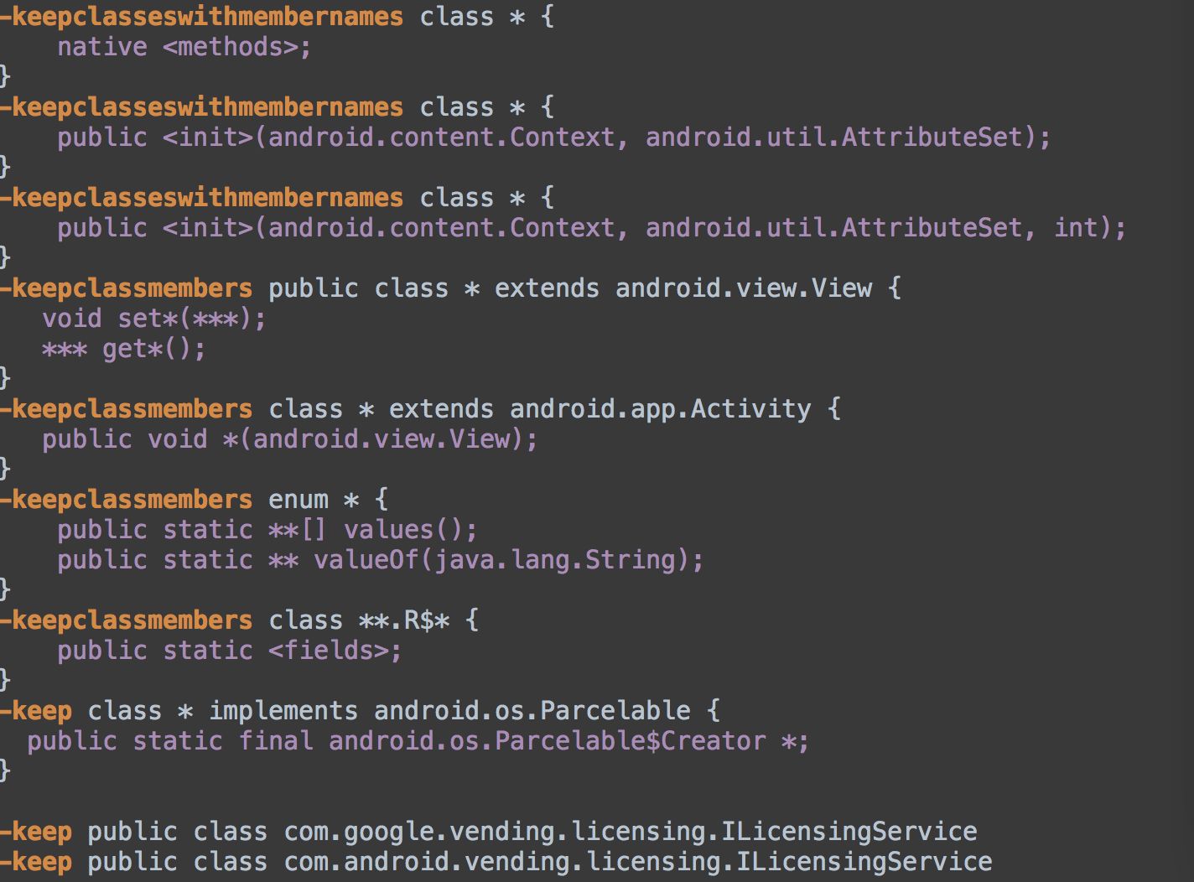Click the "enum" keyword
Viewport: 1194px width, 882px height.
[x=298, y=500]
